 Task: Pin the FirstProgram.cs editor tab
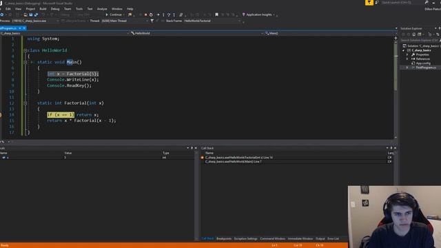(20, 28)
